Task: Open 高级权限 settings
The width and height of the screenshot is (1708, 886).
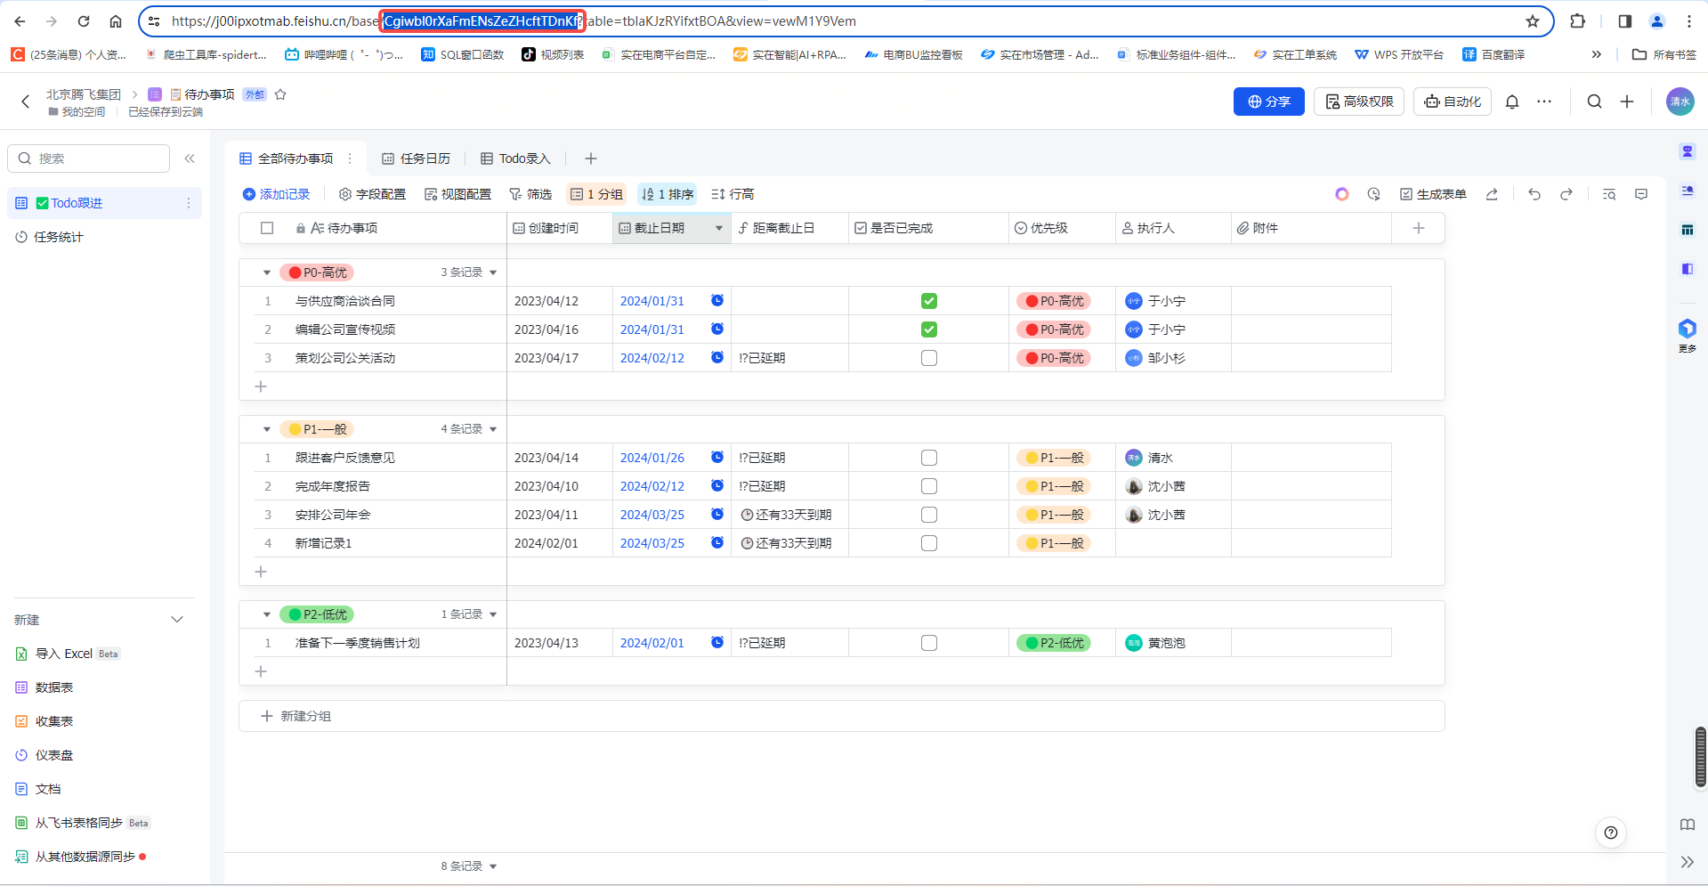Action: [x=1359, y=102]
